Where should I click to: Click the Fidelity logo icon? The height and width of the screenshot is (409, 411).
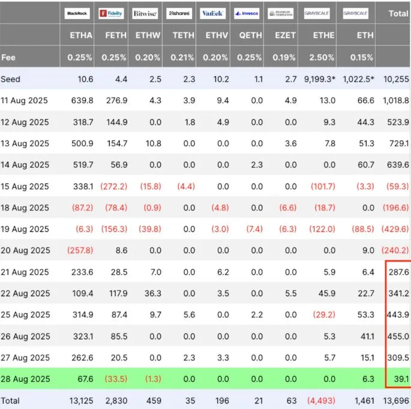click(111, 13)
